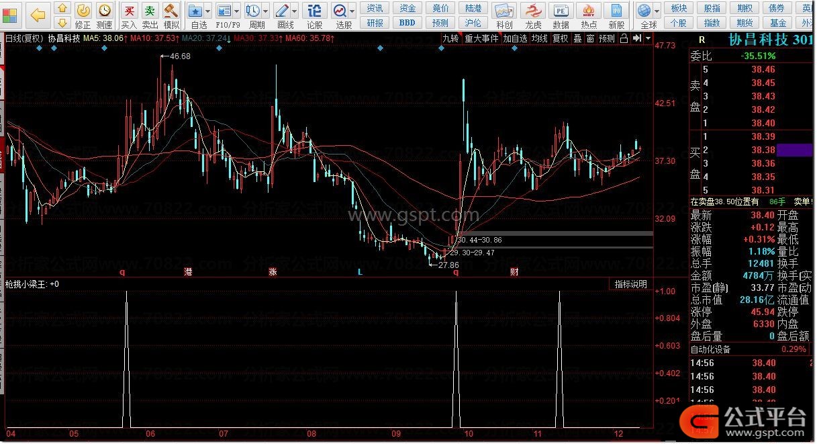The width and height of the screenshot is (817, 444).
Task: Click the 财 marker on the chart timeline
Action: point(514,272)
